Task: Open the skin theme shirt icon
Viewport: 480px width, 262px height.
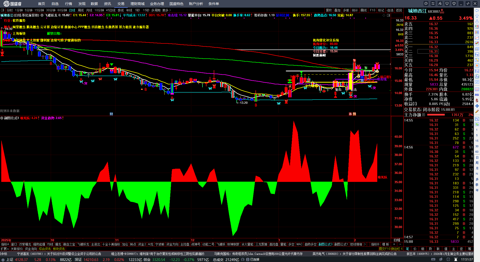Action: coord(454,3)
